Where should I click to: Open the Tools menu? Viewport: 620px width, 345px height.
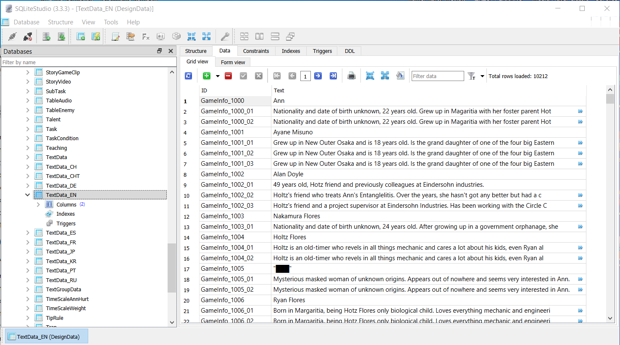coord(111,22)
